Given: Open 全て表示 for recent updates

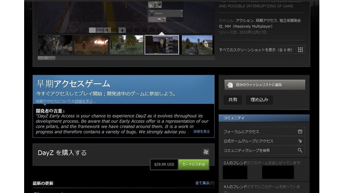Looking at the screenshot, I should (202, 183).
